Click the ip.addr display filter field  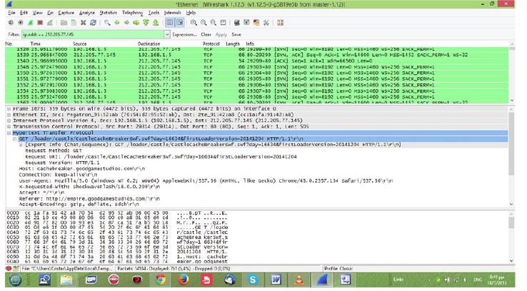pos(93,34)
